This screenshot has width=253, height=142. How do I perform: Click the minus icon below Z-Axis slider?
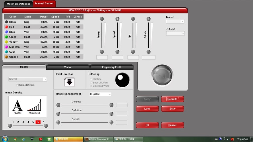tap(148, 52)
